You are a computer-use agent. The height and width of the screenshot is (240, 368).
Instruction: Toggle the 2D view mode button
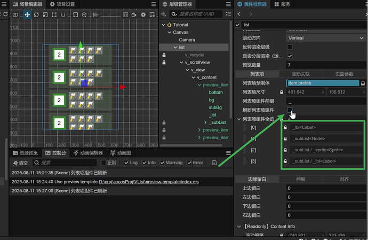[x=15, y=15]
